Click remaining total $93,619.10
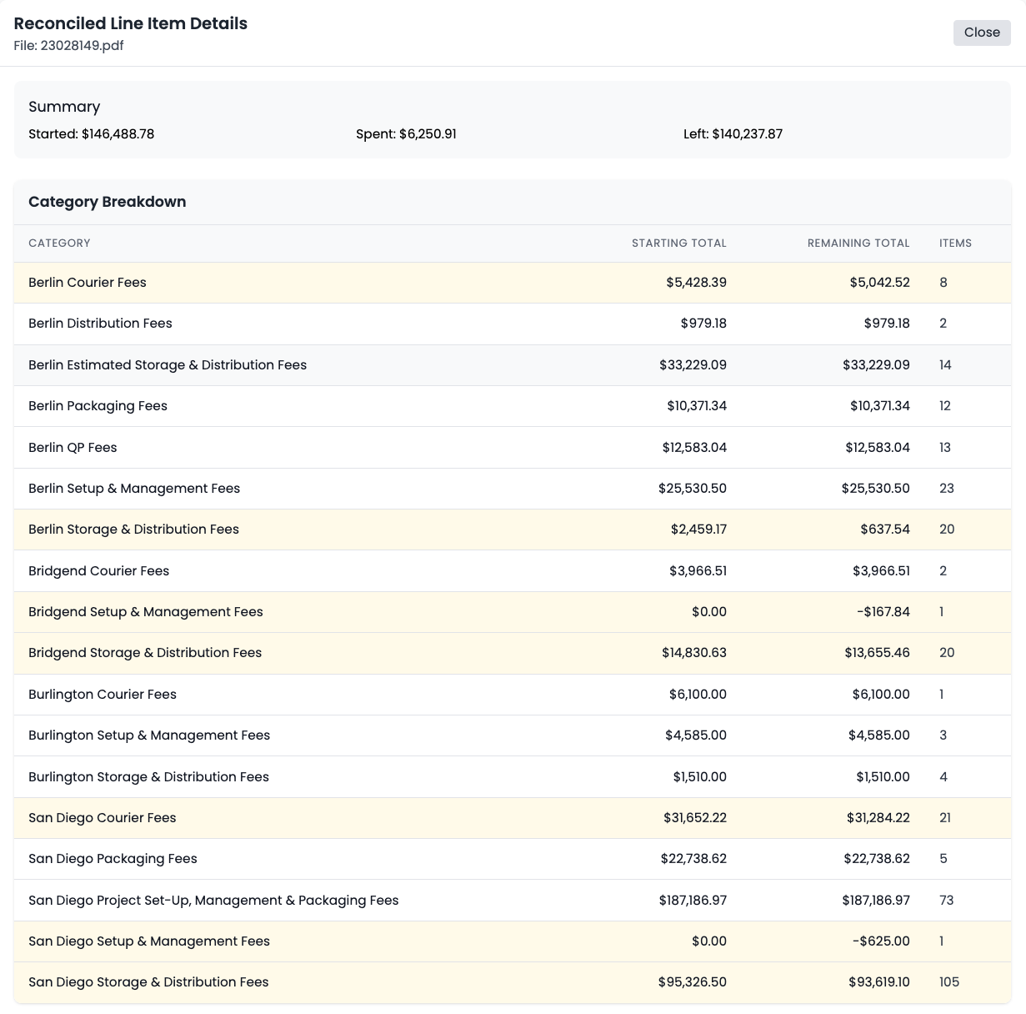 pyautogui.click(x=879, y=982)
